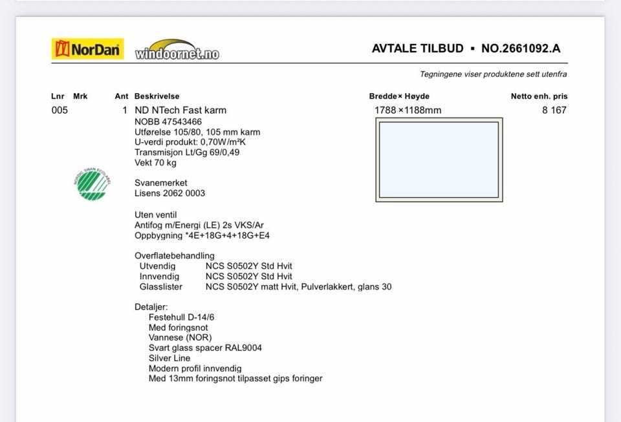Click the 'Overflatebehandling' section heading
Viewport: 621px width, 422px height.
175,255
